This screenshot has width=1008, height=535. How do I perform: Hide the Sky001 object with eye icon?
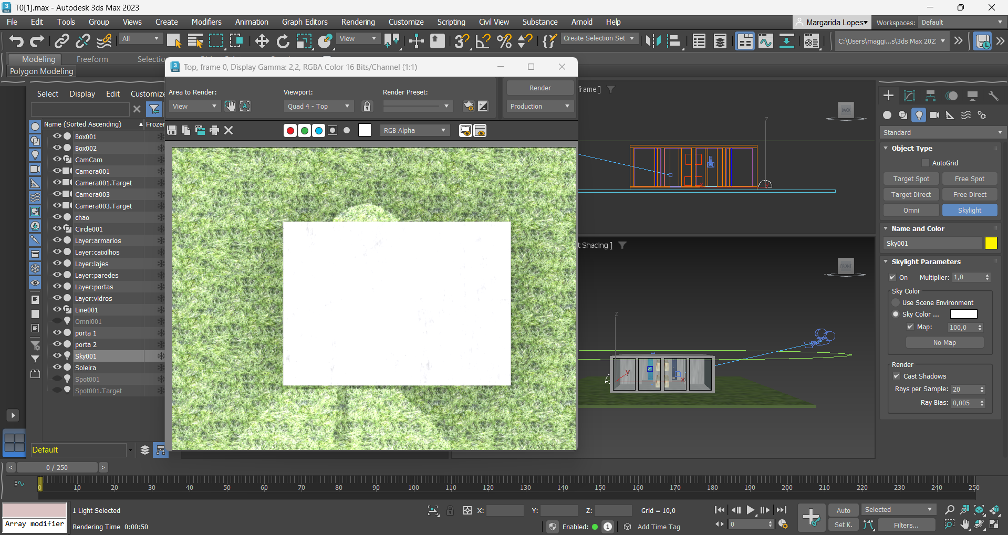point(57,355)
